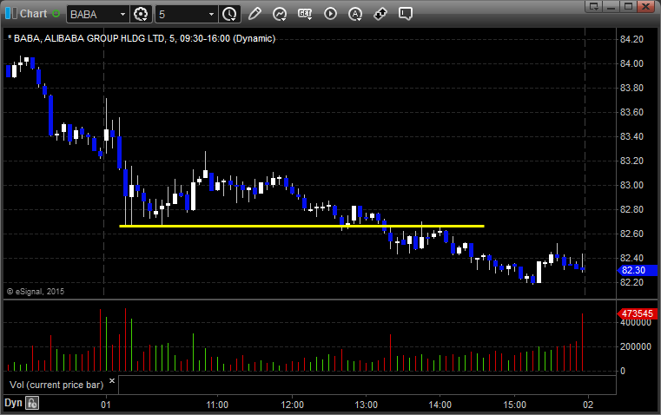This screenshot has width=661, height=415.
Task: Click the 82.30 current price marker
Action: click(x=631, y=270)
